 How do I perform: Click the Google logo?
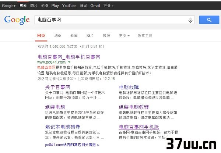point(17,20)
